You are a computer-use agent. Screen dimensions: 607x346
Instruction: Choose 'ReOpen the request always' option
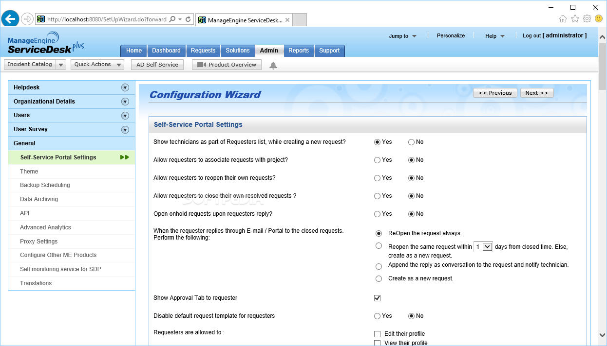point(379,234)
